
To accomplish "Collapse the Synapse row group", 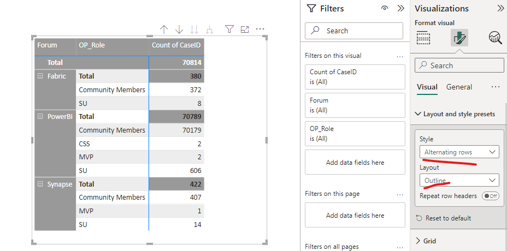I will [40, 184].
